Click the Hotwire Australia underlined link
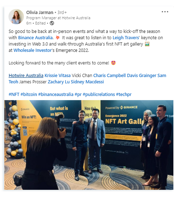 [x=26, y=75]
